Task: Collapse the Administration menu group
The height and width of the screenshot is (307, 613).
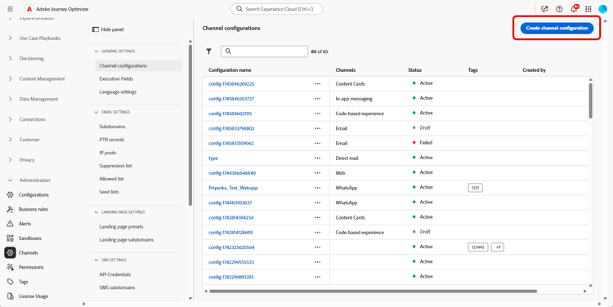Action: (x=10, y=180)
